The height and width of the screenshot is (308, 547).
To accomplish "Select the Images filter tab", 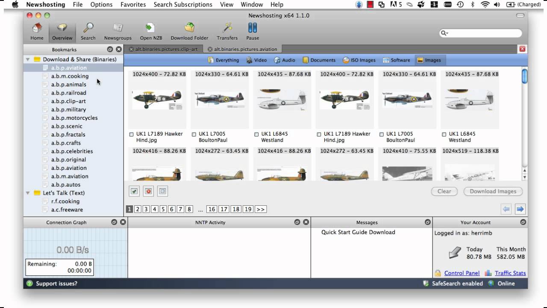I will coord(429,60).
